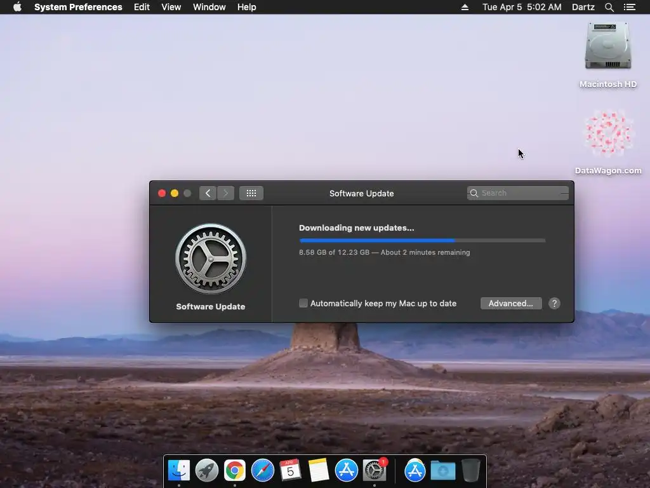Open Notes from the Dock
Image resolution: width=650 pixels, height=488 pixels.
pos(319,470)
